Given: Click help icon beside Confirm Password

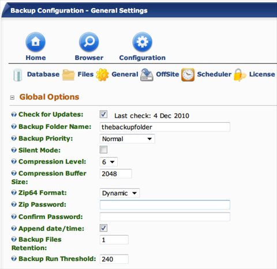Looking at the screenshot, I should coord(14,217).
